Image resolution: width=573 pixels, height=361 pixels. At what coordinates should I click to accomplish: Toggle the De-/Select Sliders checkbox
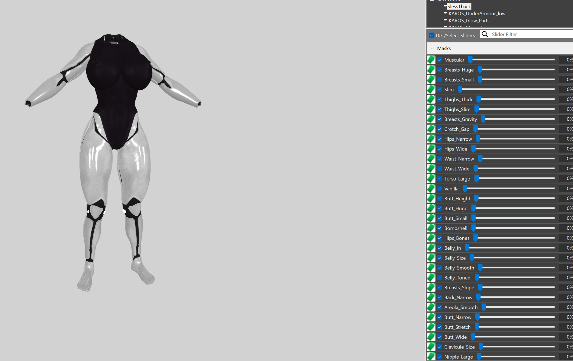coord(432,36)
